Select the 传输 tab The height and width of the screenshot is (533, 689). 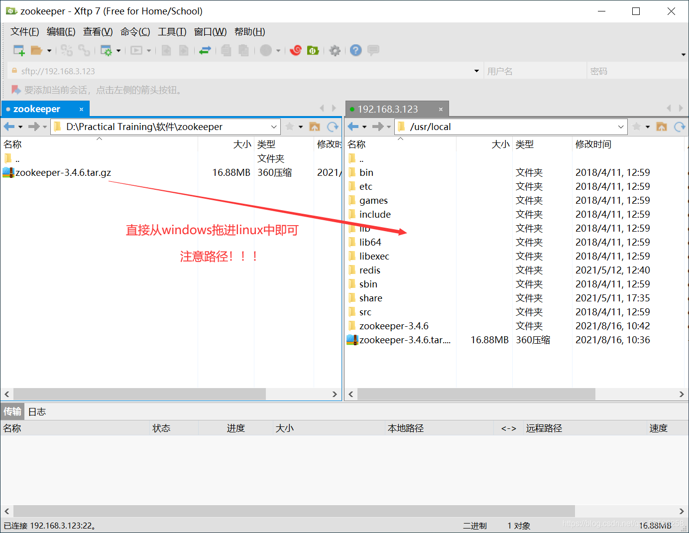12,411
